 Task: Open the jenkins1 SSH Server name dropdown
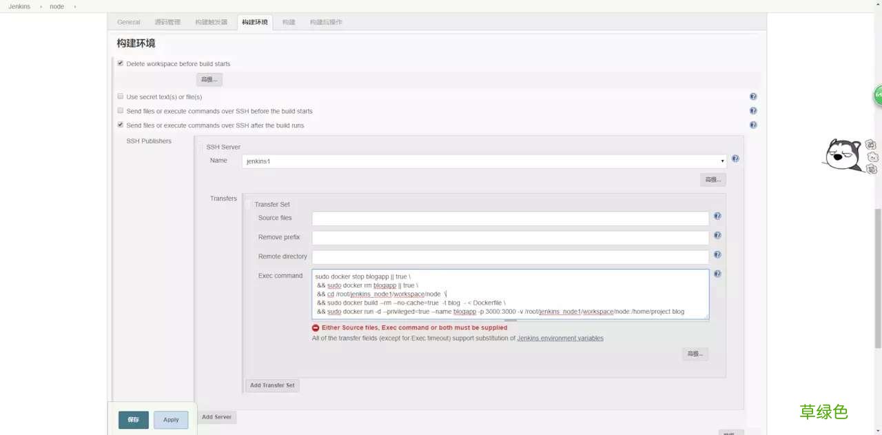pos(722,161)
